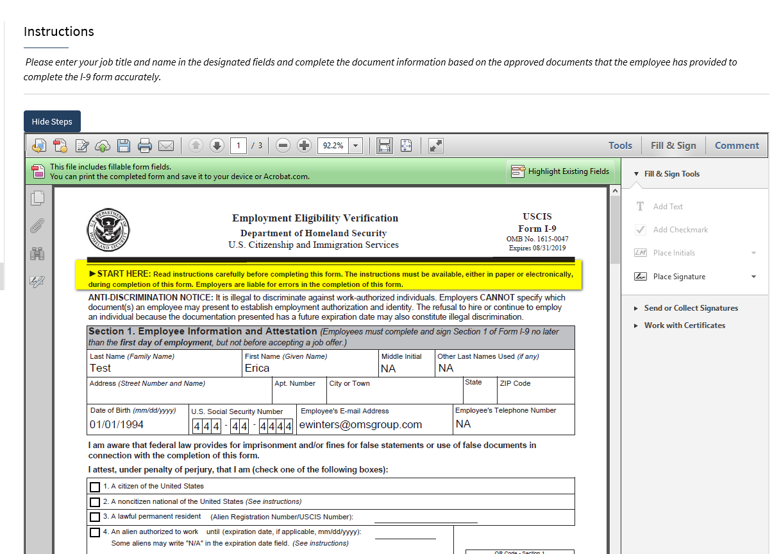
Task: Click the Homeland Security seal logo
Action: coord(108,230)
